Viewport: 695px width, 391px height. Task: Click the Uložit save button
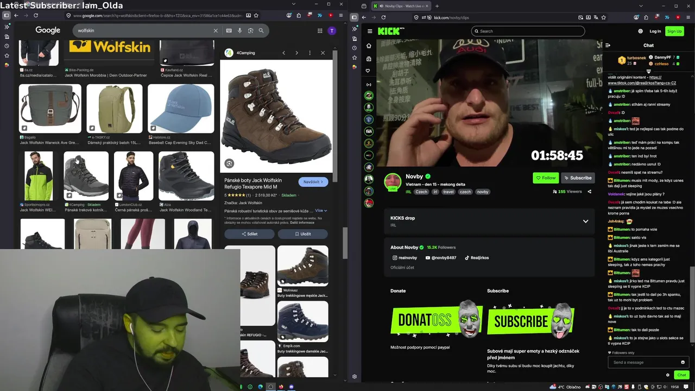302,234
